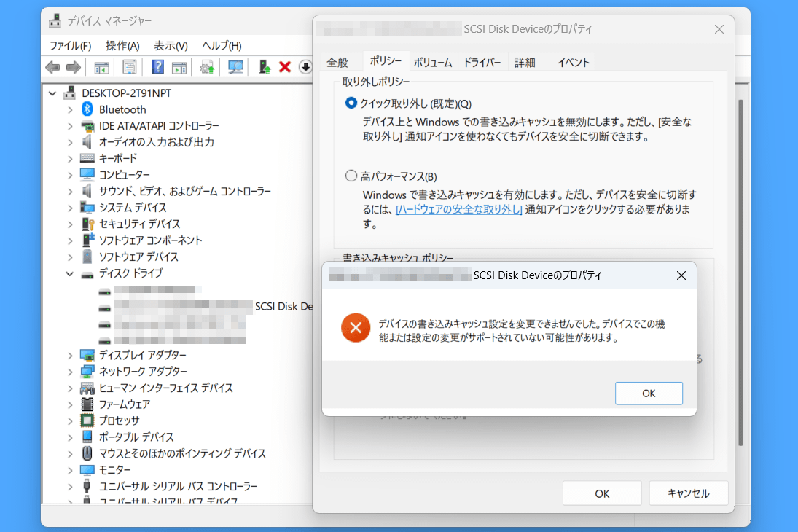
Task: Select the Bluetooth category icon
Action: coord(87,109)
